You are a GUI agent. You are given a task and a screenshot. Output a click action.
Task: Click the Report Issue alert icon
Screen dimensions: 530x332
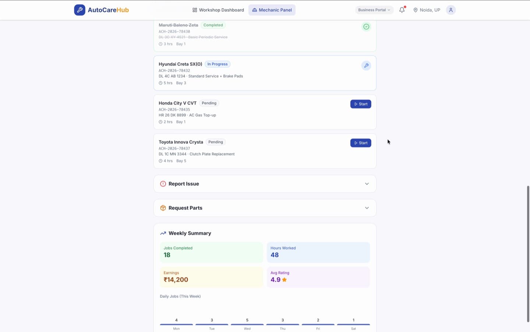[x=163, y=184]
